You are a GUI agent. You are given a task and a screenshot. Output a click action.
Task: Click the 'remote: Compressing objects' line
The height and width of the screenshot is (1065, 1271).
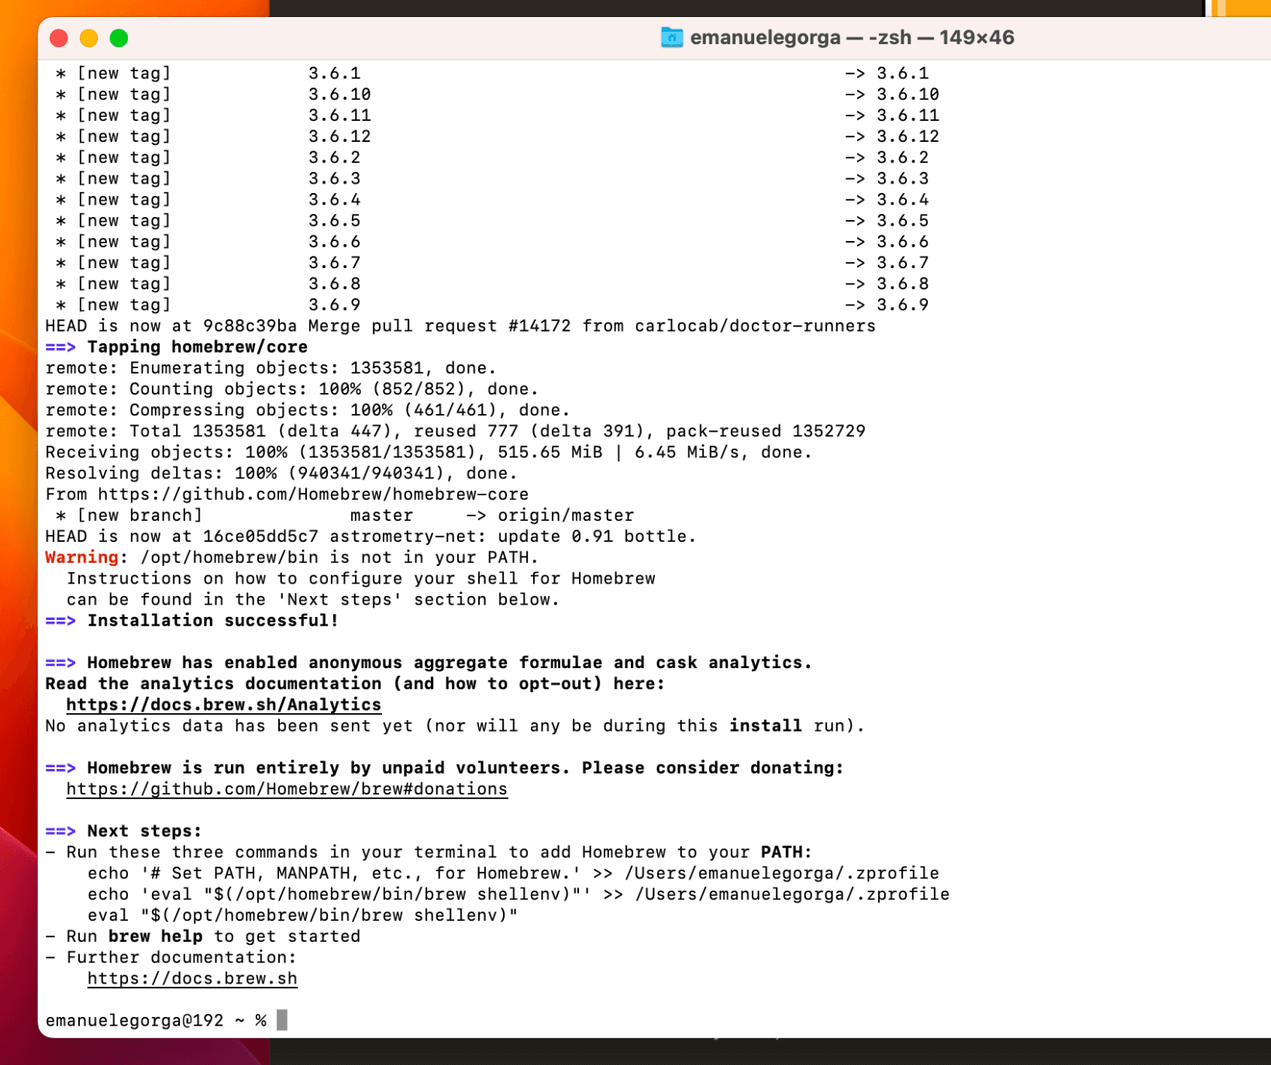pyautogui.click(x=308, y=410)
